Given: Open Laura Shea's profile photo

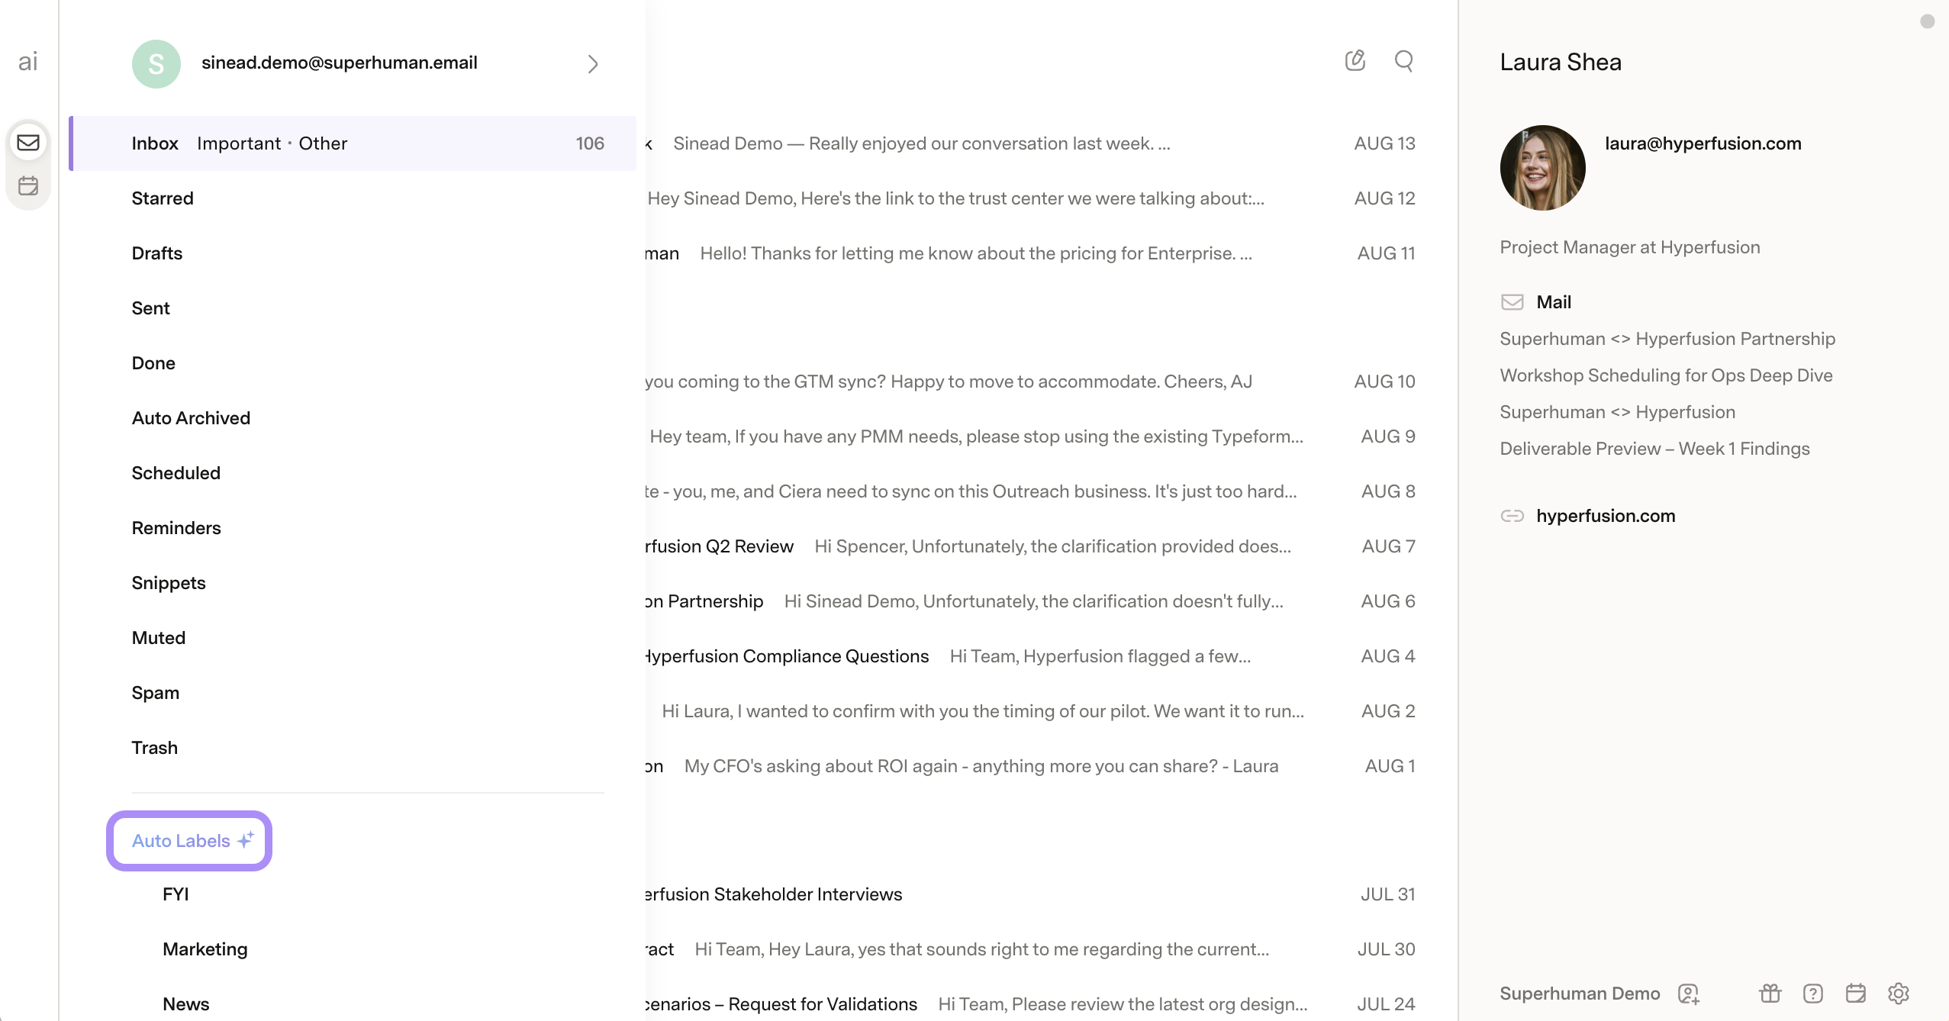Looking at the screenshot, I should pos(1543,168).
